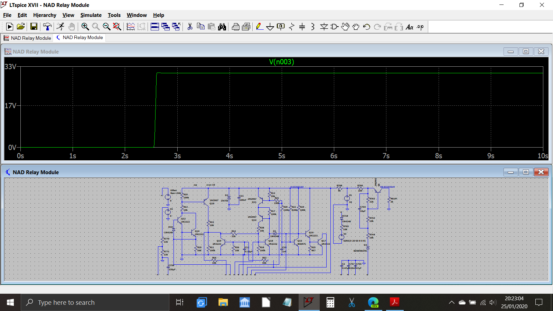Click the V(n003) trace label
The image size is (553, 311).
tap(282, 62)
